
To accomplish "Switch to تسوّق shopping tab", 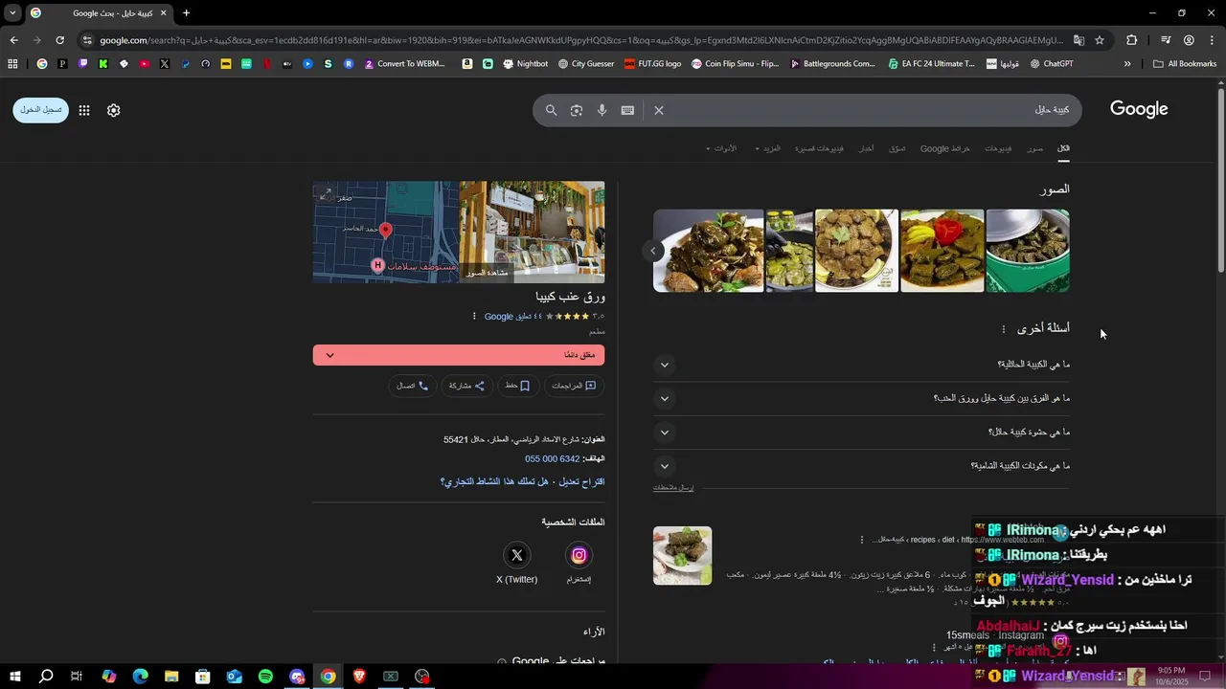I will 897,148.
